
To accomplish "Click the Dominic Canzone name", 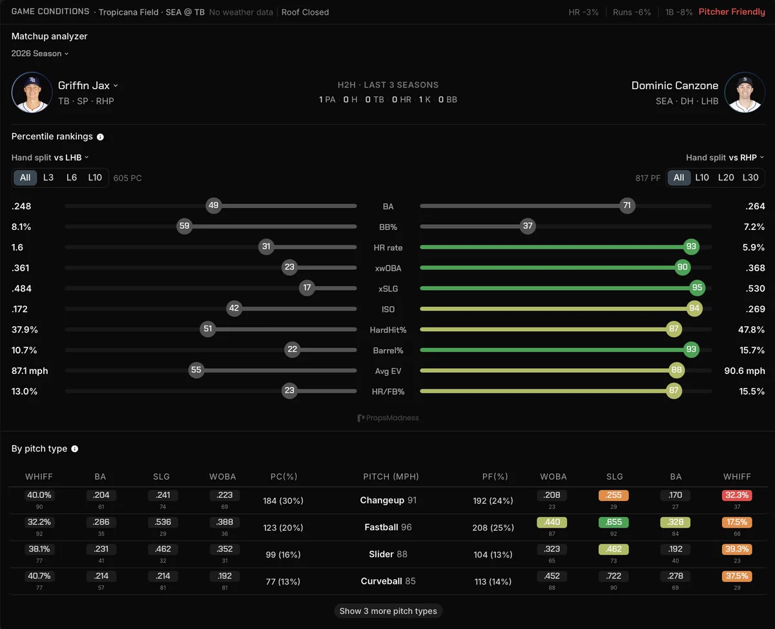I will tap(675, 85).
